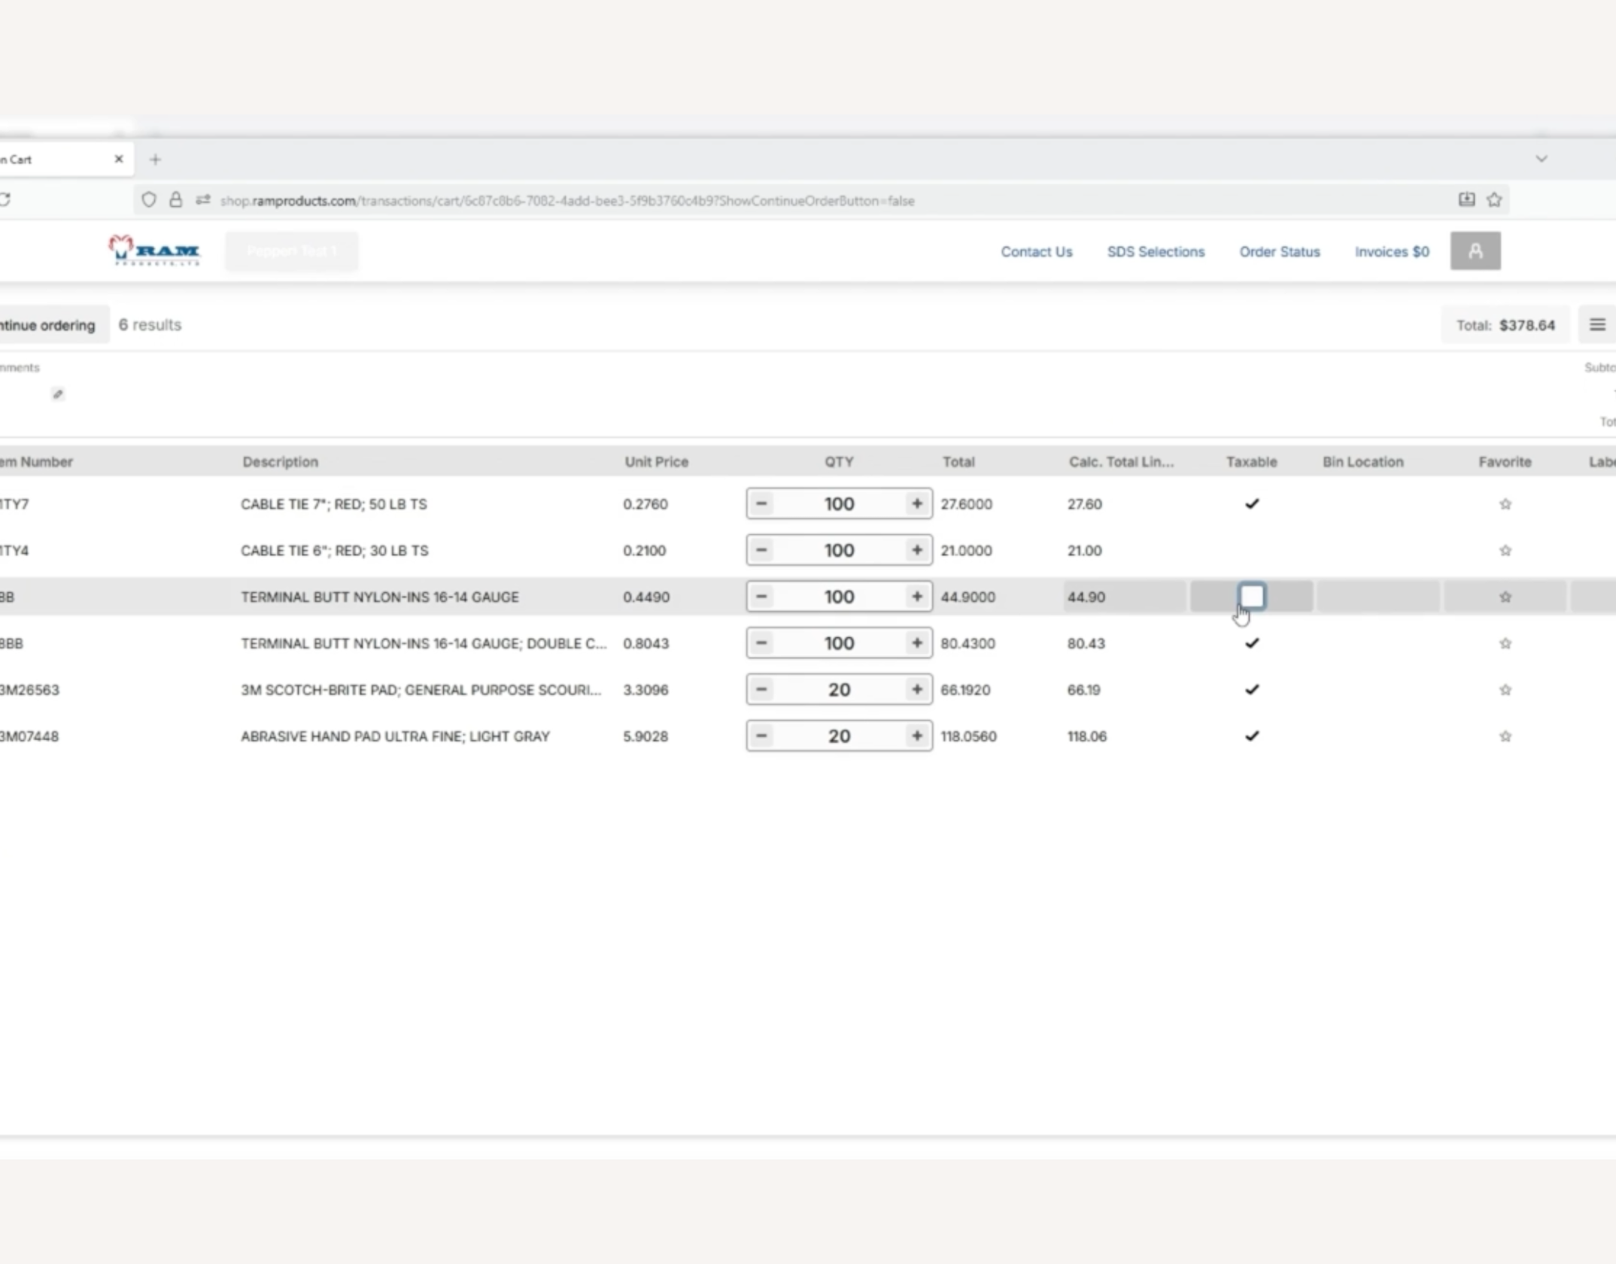Click the quantity field for ABRASIVE HAND PAD
Screen dimensions: 1616x1264
(839, 737)
